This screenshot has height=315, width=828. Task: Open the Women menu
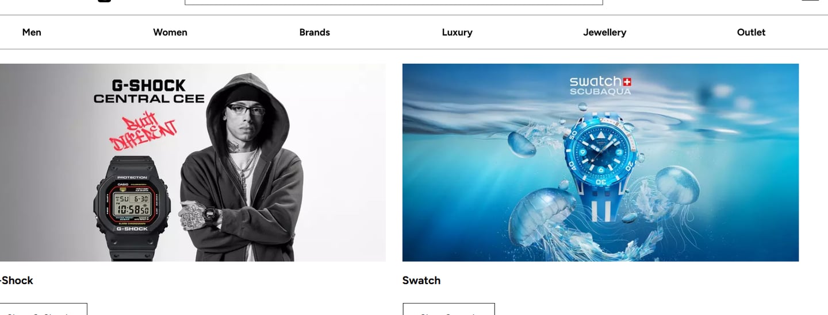[x=170, y=32]
